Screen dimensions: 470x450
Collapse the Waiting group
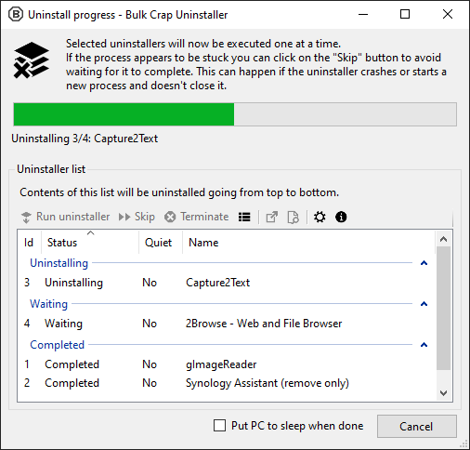pyautogui.click(x=424, y=304)
